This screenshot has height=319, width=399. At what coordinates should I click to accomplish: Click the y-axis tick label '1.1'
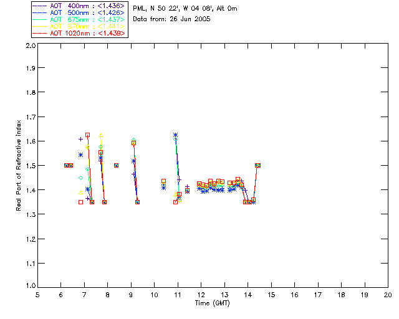tap(31, 264)
